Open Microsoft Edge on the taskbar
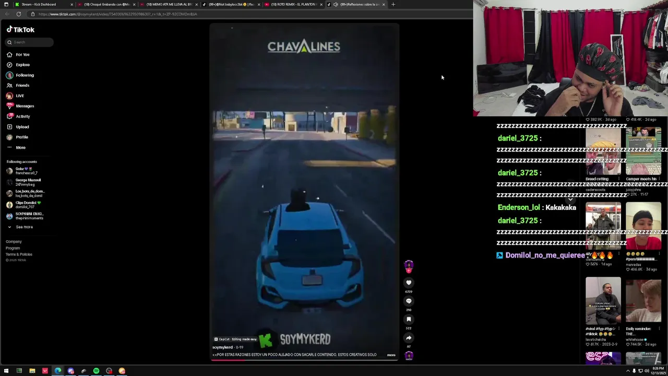Screen dimensions: 668x376 58,371
